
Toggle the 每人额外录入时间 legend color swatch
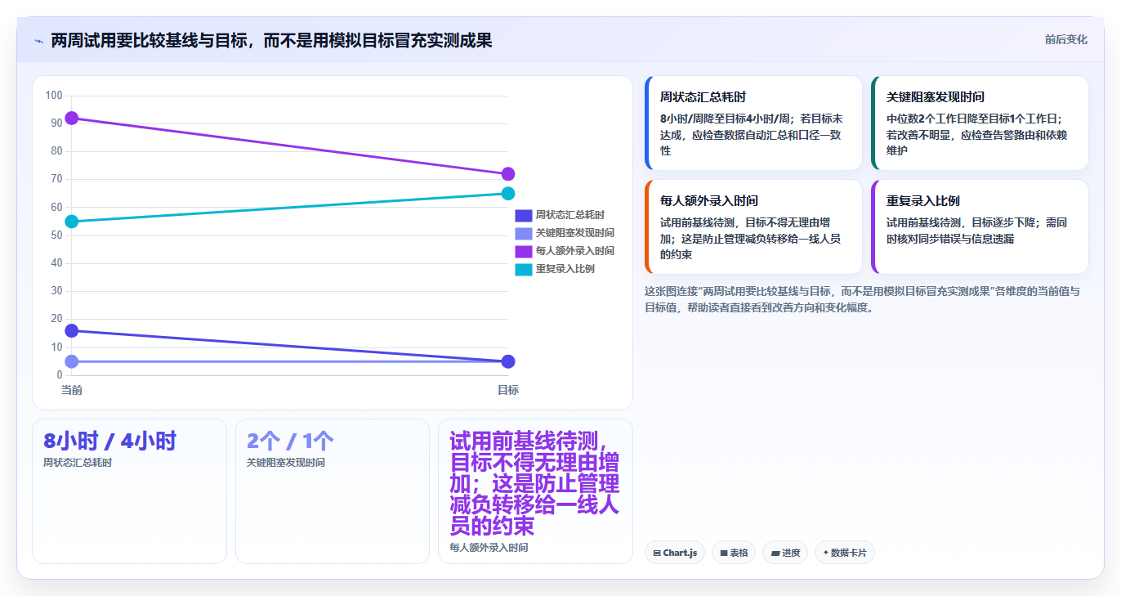tap(523, 251)
